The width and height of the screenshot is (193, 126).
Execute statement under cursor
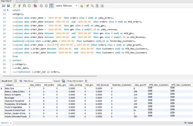(x=19, y=6)
